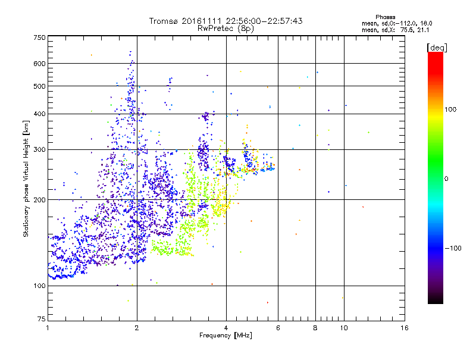Click the x-axis tick label '1'
The width and height of the screenshot is (476, 357).
pos(48,328)
